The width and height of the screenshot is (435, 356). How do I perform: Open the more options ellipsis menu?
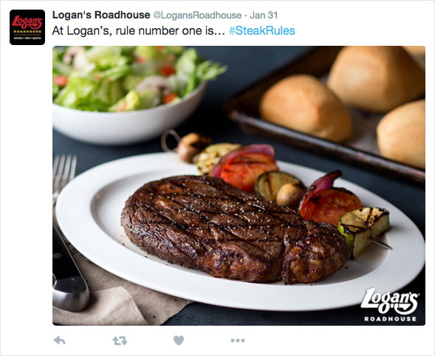point(238,340)
